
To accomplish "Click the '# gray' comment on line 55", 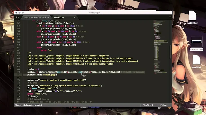I will click(83, 31).
